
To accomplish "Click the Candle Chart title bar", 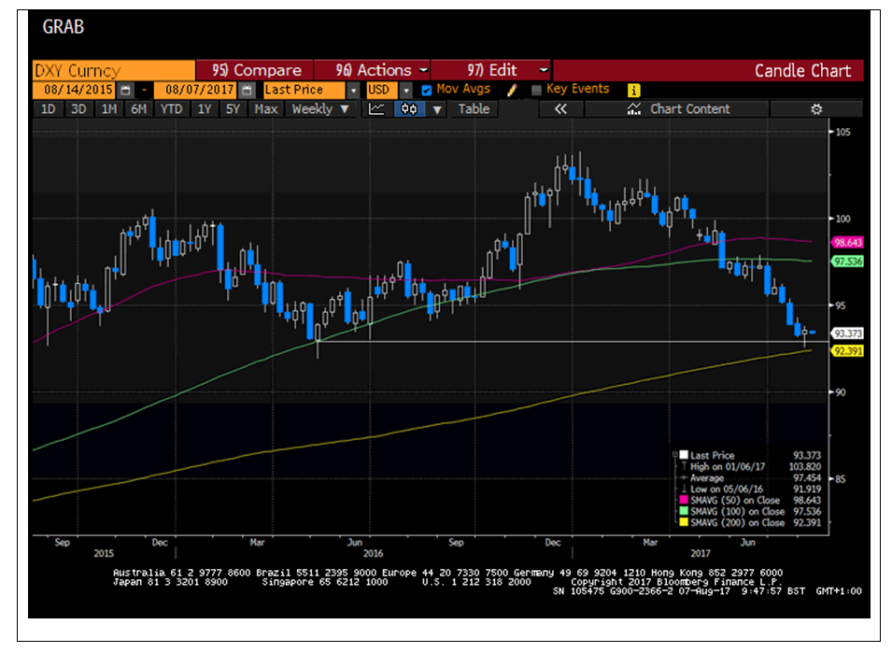I will click(x=708, y=71).
